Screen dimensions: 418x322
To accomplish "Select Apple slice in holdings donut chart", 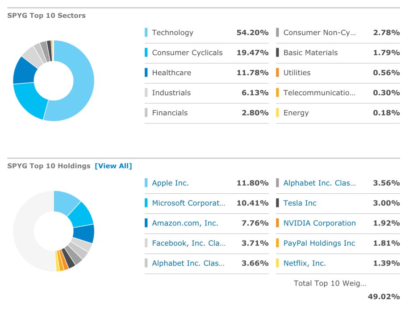I will (65, 202).
